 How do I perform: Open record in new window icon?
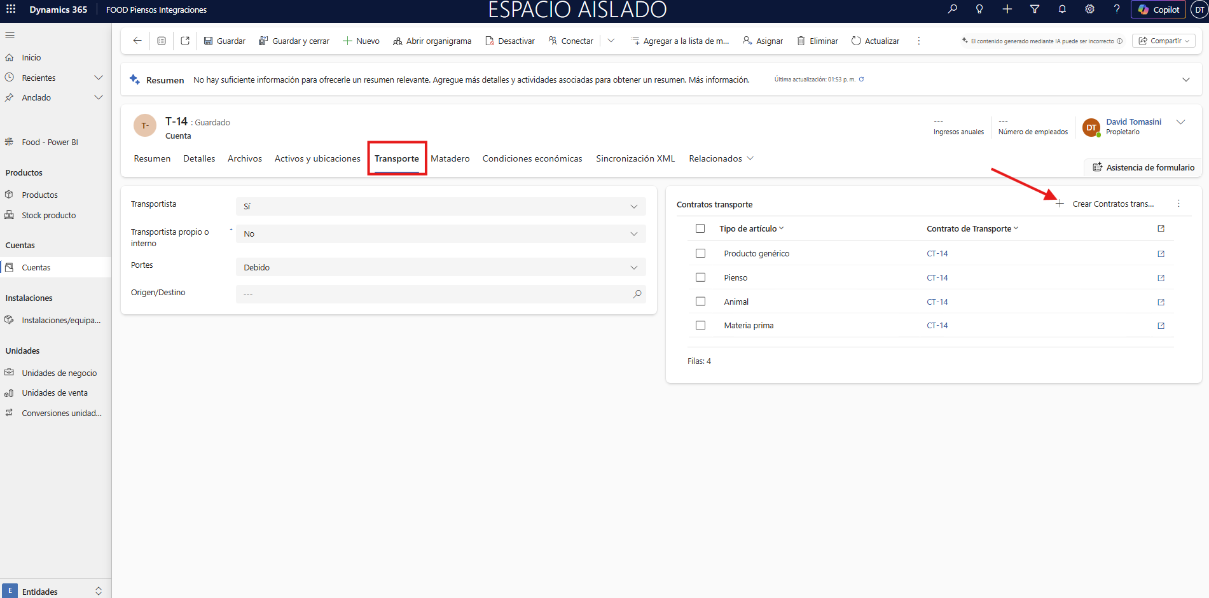pos(185,41)
